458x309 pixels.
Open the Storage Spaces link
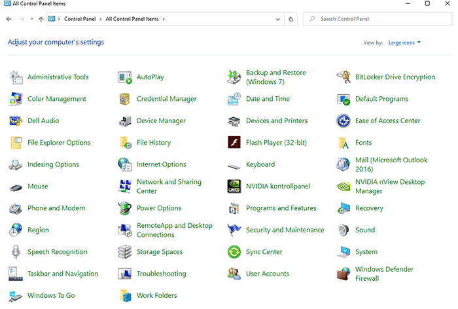click(x=160, y=251)
